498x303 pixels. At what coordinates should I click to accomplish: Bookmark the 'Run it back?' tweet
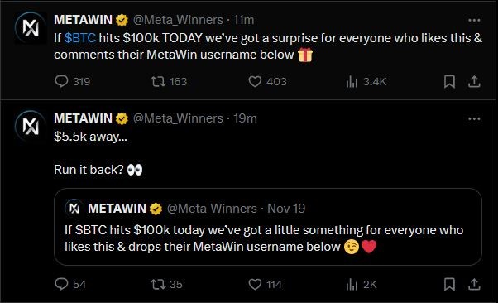pos(449,284)
